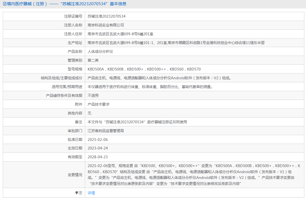This screenshot has width=306, height=199.
Task: Click the 型号规格 row label
Action: [x=75, y=69]
